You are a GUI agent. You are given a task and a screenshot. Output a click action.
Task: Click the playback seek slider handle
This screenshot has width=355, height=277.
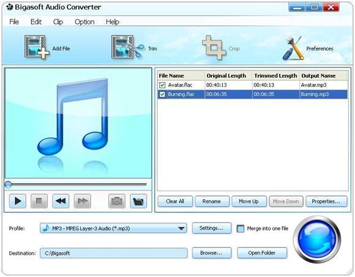tap(8, 184)
